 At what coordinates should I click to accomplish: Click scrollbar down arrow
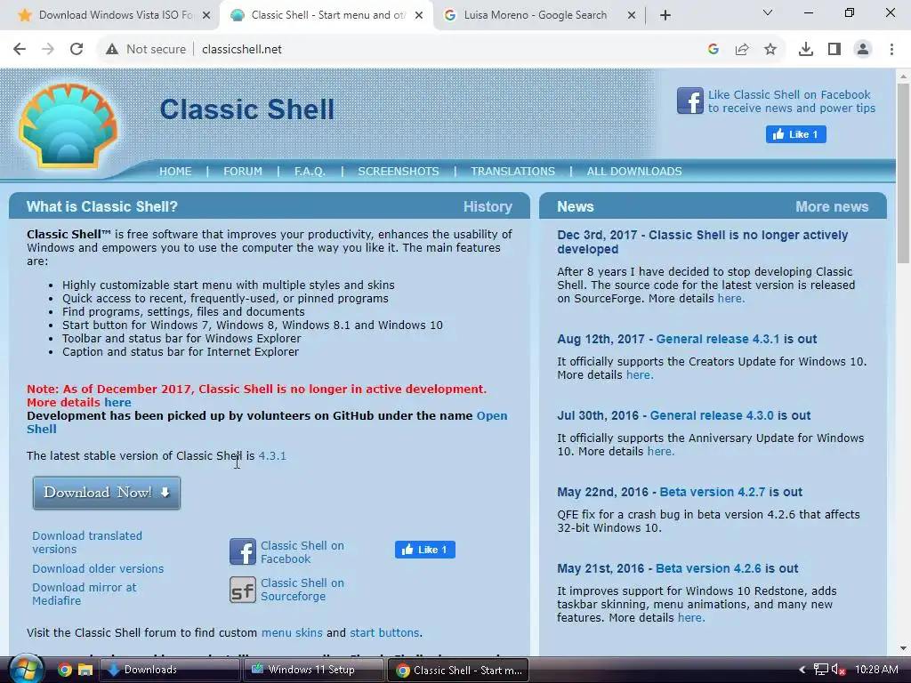903,648
